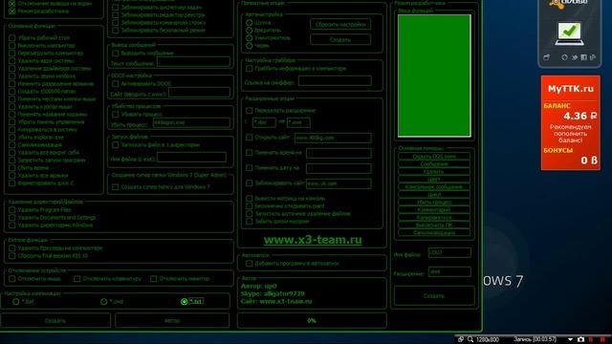Click the red stop button in recording bar
This screenshot has width=612, height=344.
[603, 340]
